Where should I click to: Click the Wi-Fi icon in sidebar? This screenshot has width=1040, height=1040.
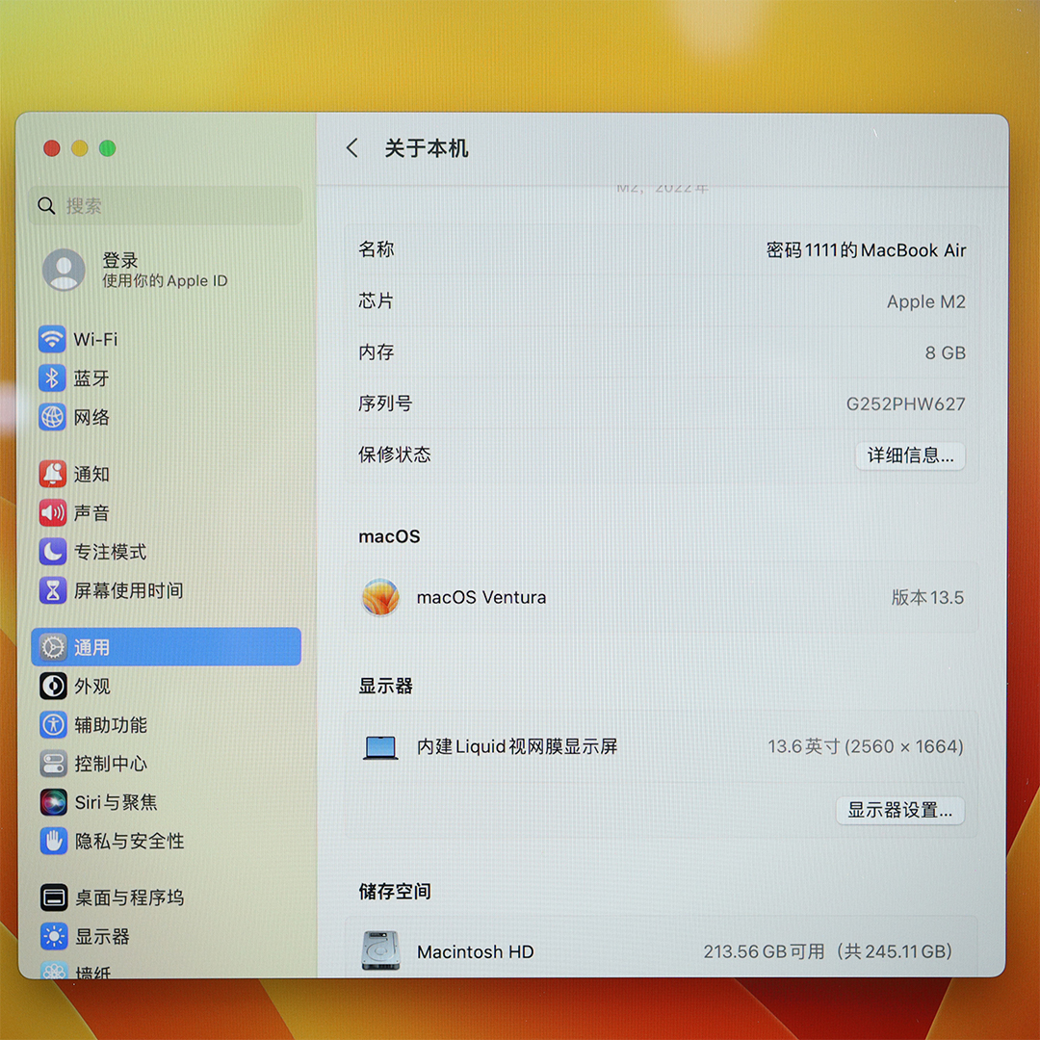(x=52, y=339)
